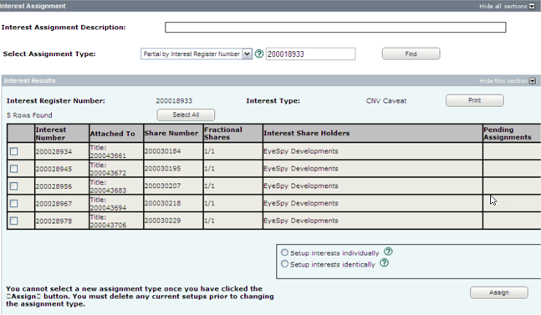The height and width of the screenshot is (315, 541).
Task: Click the 5 Rows Found text
Action: click(x=29, y=115)
